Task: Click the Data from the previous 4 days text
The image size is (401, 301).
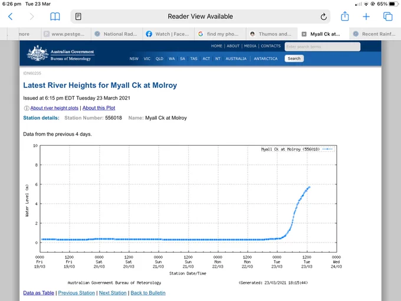Action: (x=57, y=134)
